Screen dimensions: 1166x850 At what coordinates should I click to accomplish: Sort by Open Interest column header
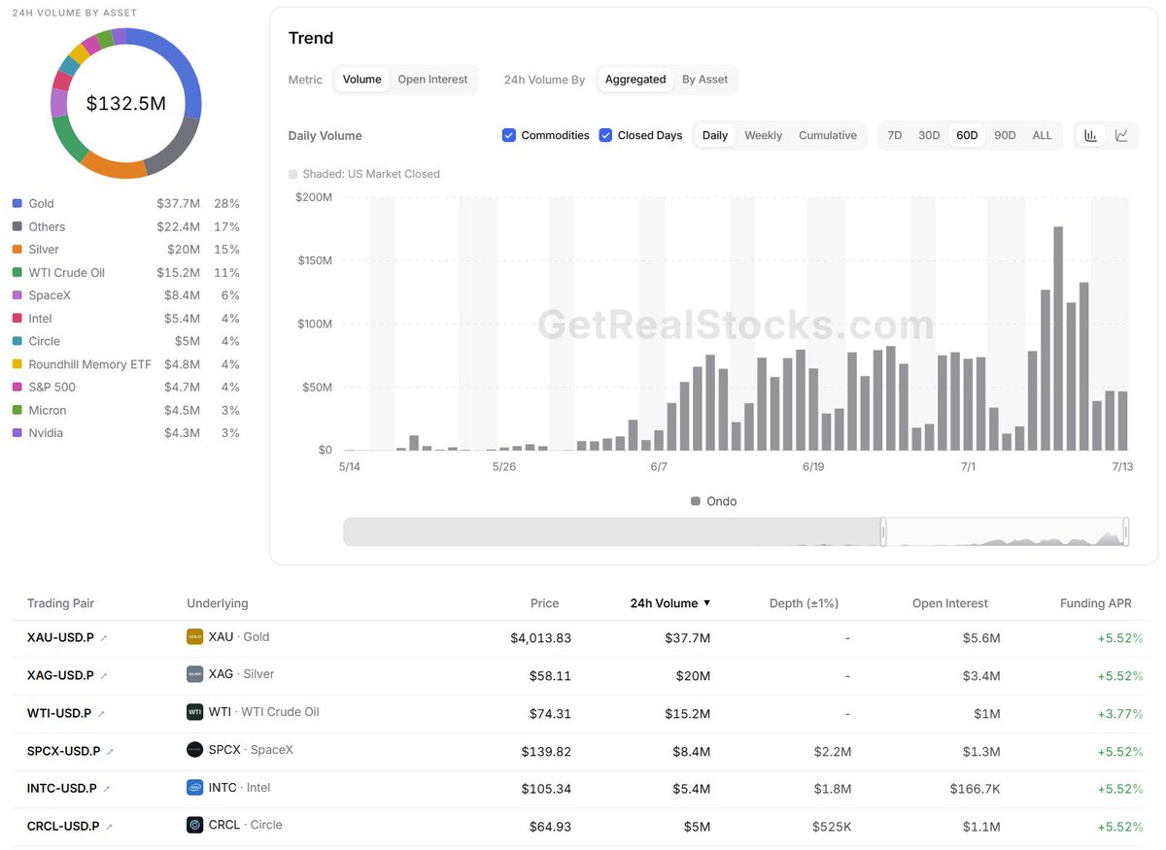(x=949, y=603)
